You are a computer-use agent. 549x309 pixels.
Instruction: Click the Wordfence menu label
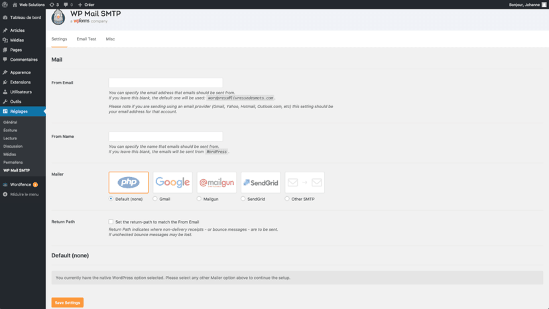[x=21, y=184]
